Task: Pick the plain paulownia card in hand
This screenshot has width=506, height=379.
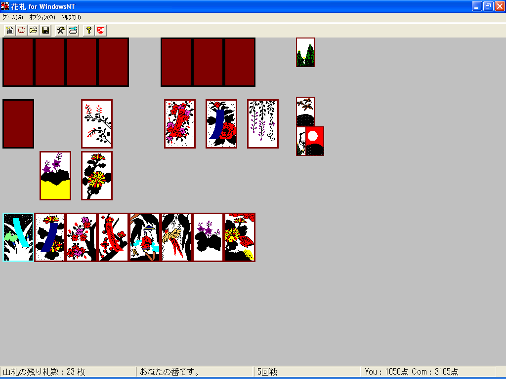Action: (x=208, y=237)
